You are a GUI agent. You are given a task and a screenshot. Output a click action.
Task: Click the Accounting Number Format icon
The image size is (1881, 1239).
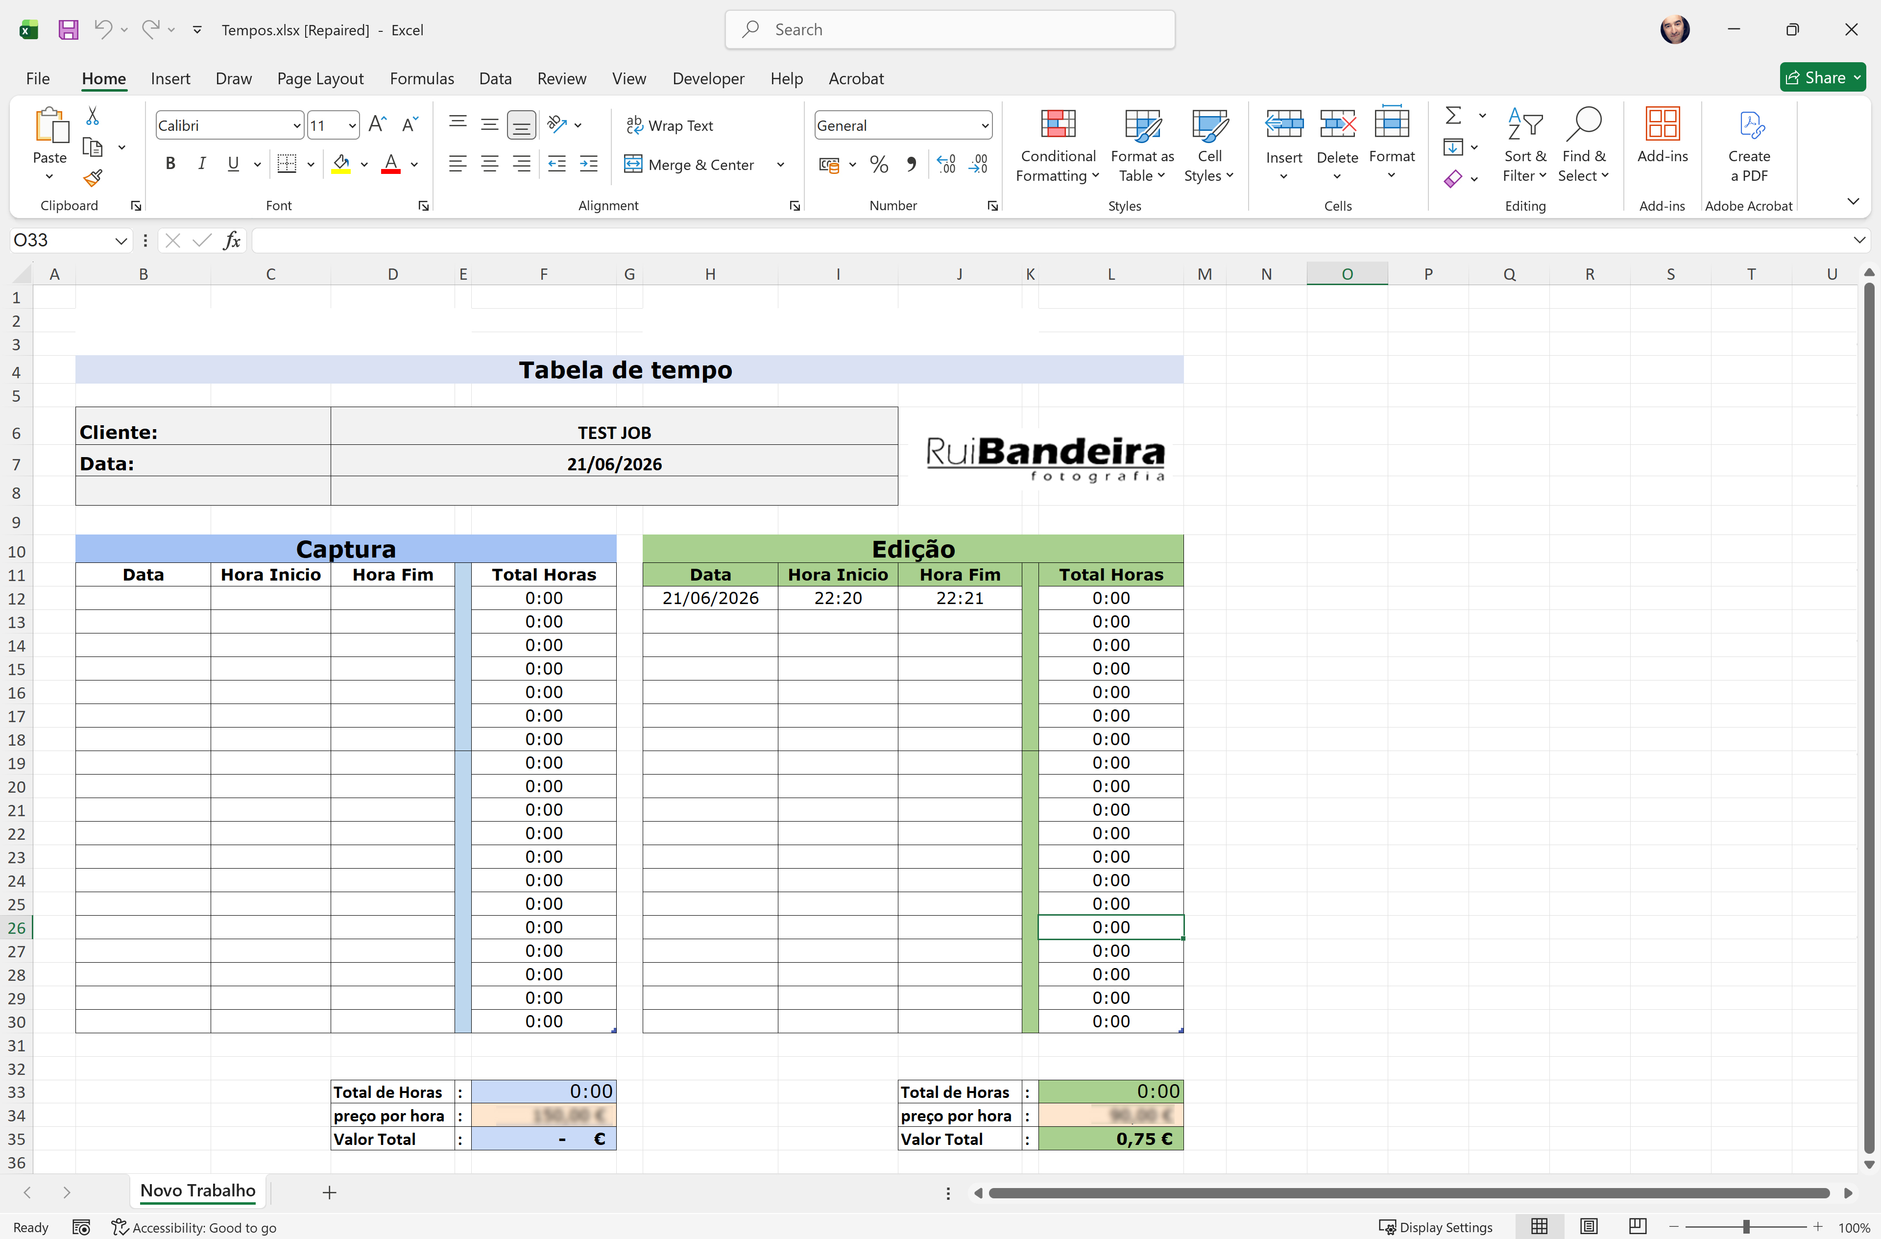pos(829,165)
